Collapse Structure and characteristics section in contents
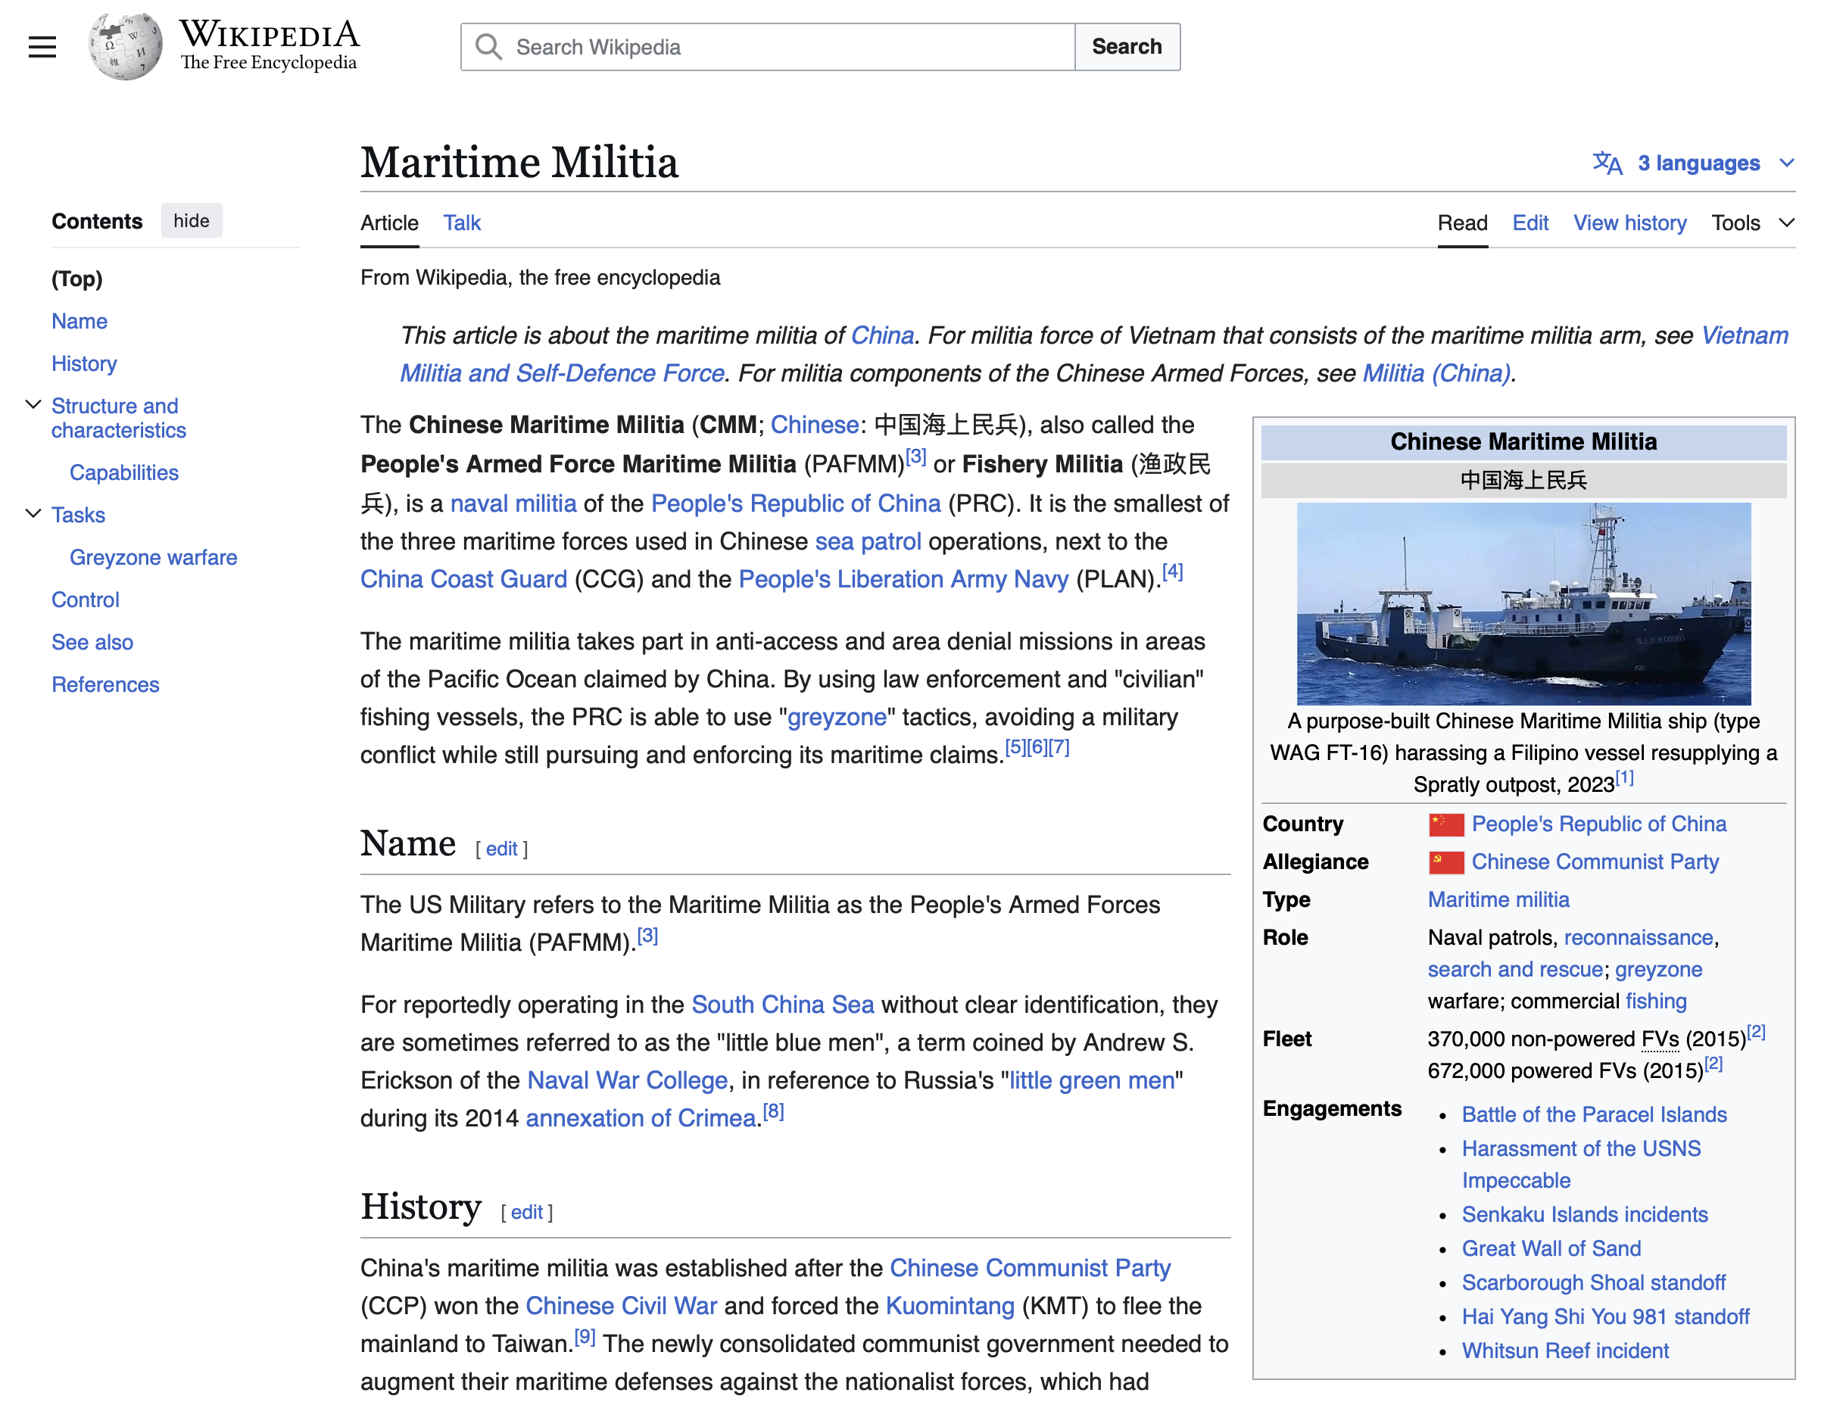The height and width of the screenshot is (1402, 1846). pyautogui.click(x=33, y=406)
